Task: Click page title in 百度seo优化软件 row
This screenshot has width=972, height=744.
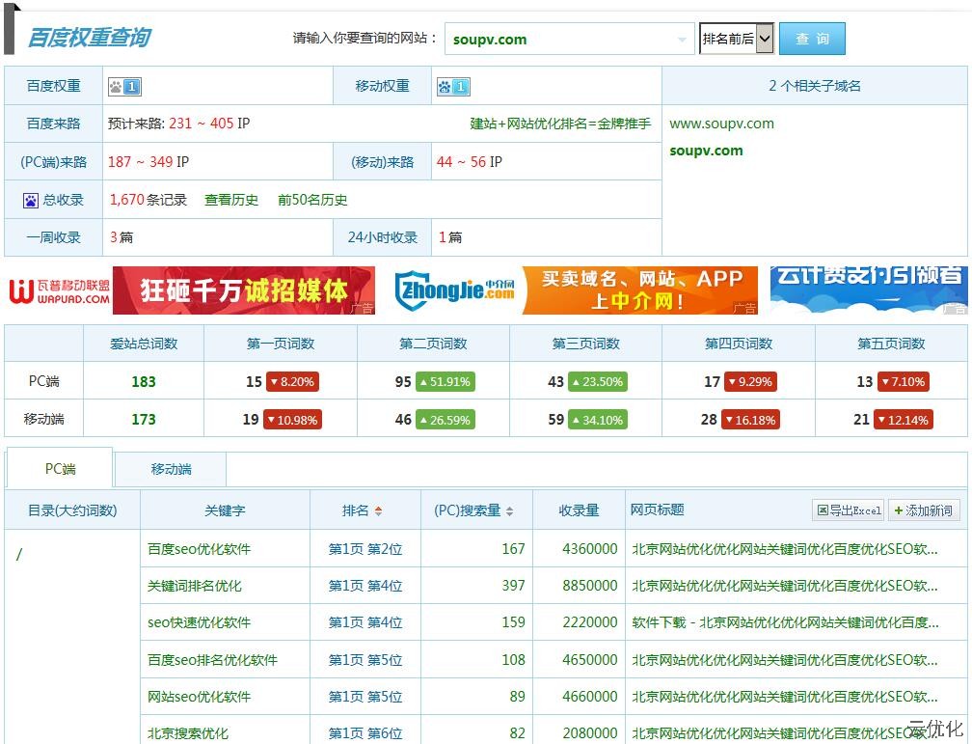Action: tap(784, 549)
